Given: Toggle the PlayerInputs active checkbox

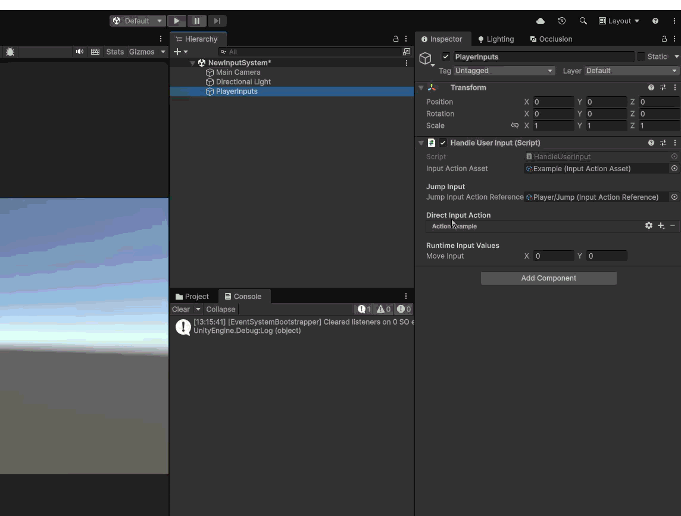Looking at the screenshot, I should 446,56.
